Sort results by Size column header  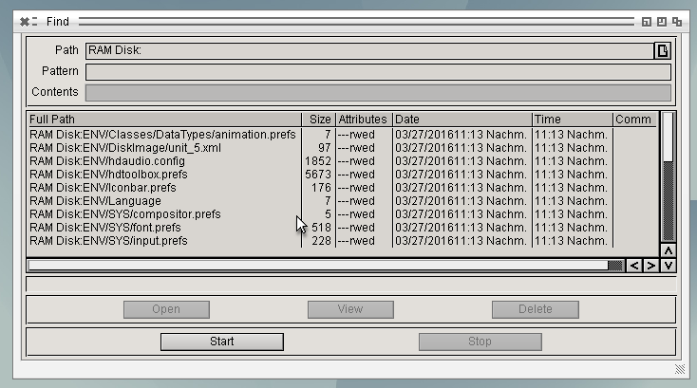[x=320, y=120]
